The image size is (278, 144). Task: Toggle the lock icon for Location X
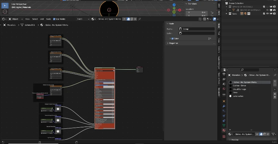click(212, 12)
